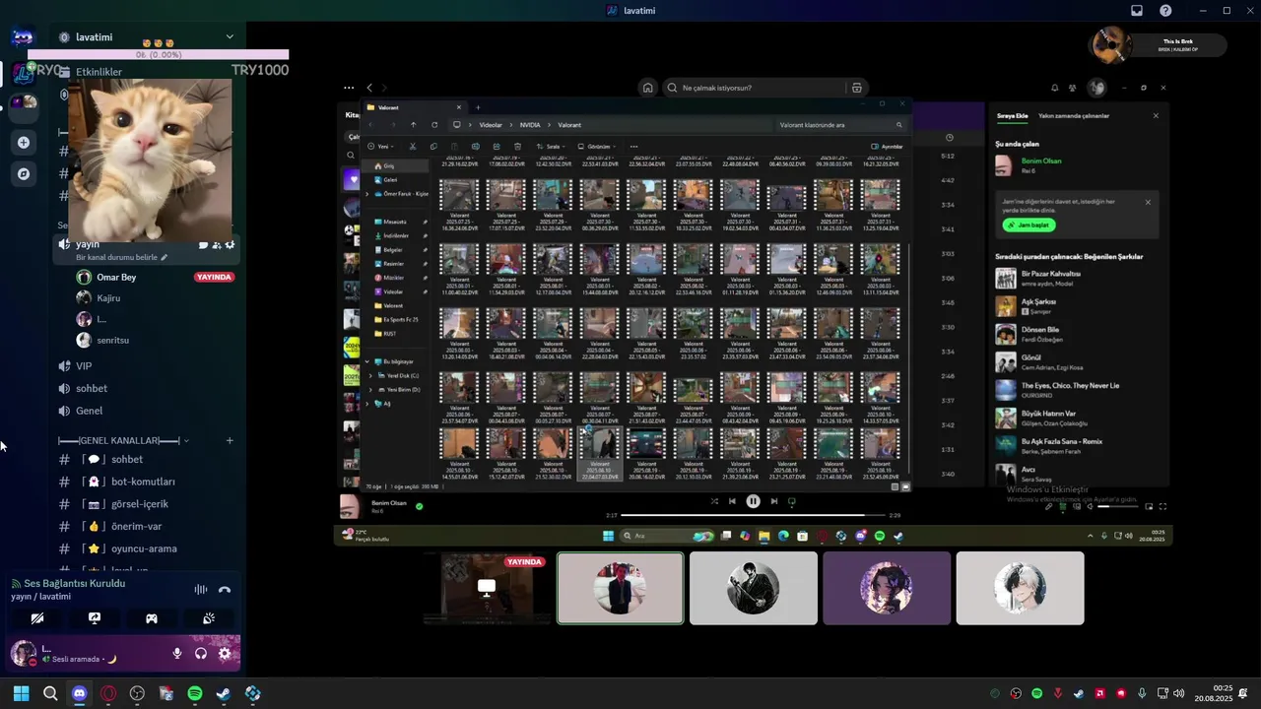The image size is (1261, 709).
Task: Pause the Spotify track
Action: 753,501
